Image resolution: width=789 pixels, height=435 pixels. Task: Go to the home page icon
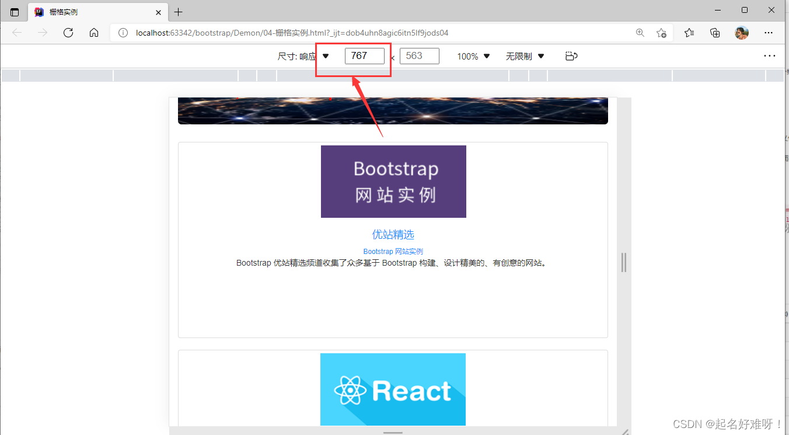(x=94, y=33)
